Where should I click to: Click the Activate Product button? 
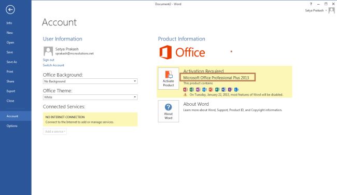tap(168, 78)
